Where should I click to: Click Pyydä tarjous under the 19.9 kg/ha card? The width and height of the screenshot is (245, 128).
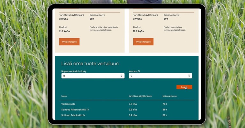pos(143,42)
